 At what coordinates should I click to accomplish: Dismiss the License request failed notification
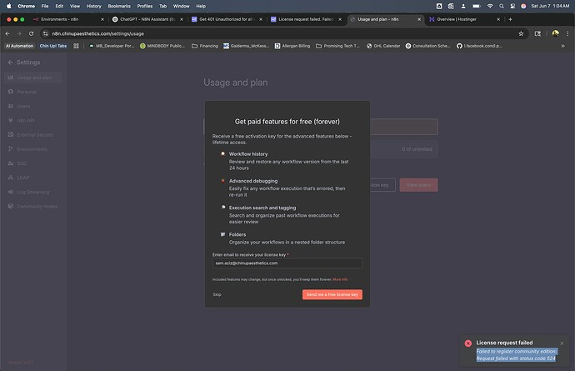[x=563, y=343]
